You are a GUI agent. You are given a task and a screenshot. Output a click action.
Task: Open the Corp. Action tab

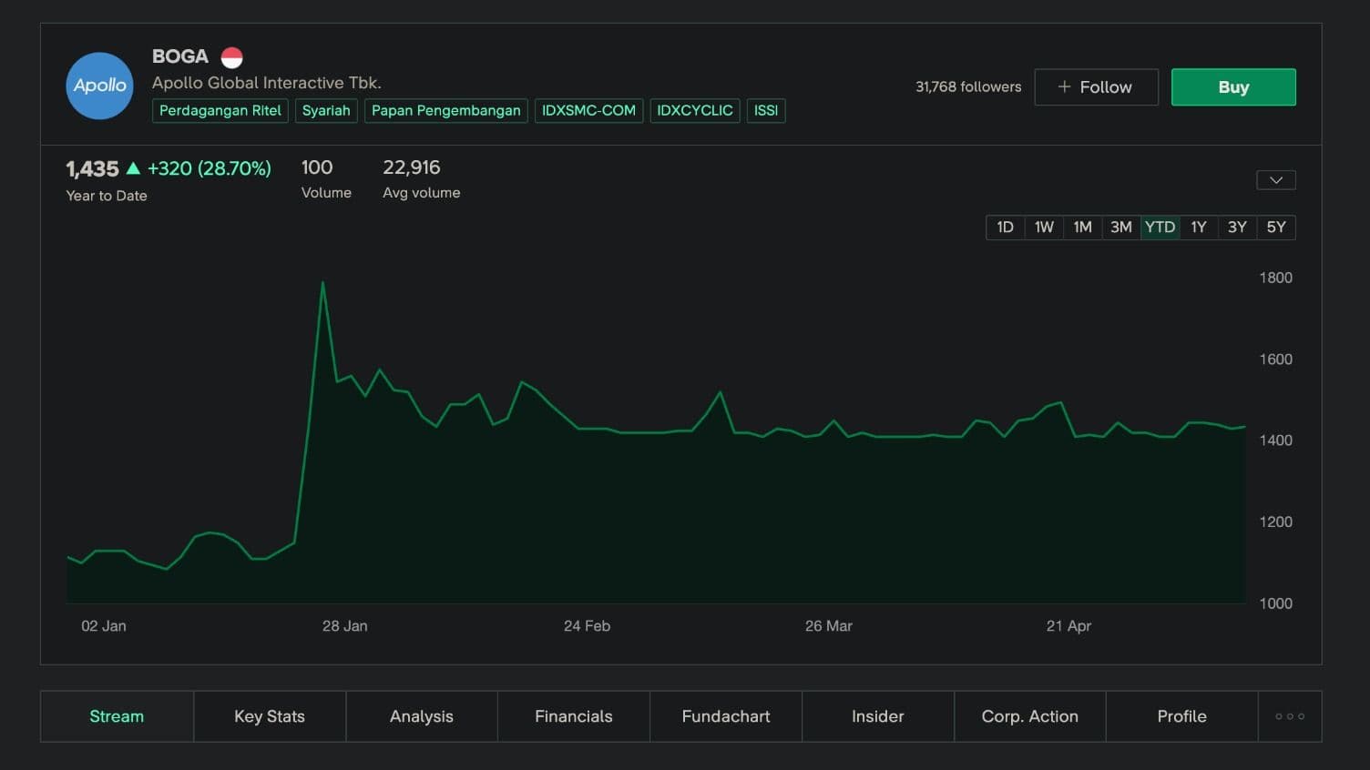point(1030,716)
